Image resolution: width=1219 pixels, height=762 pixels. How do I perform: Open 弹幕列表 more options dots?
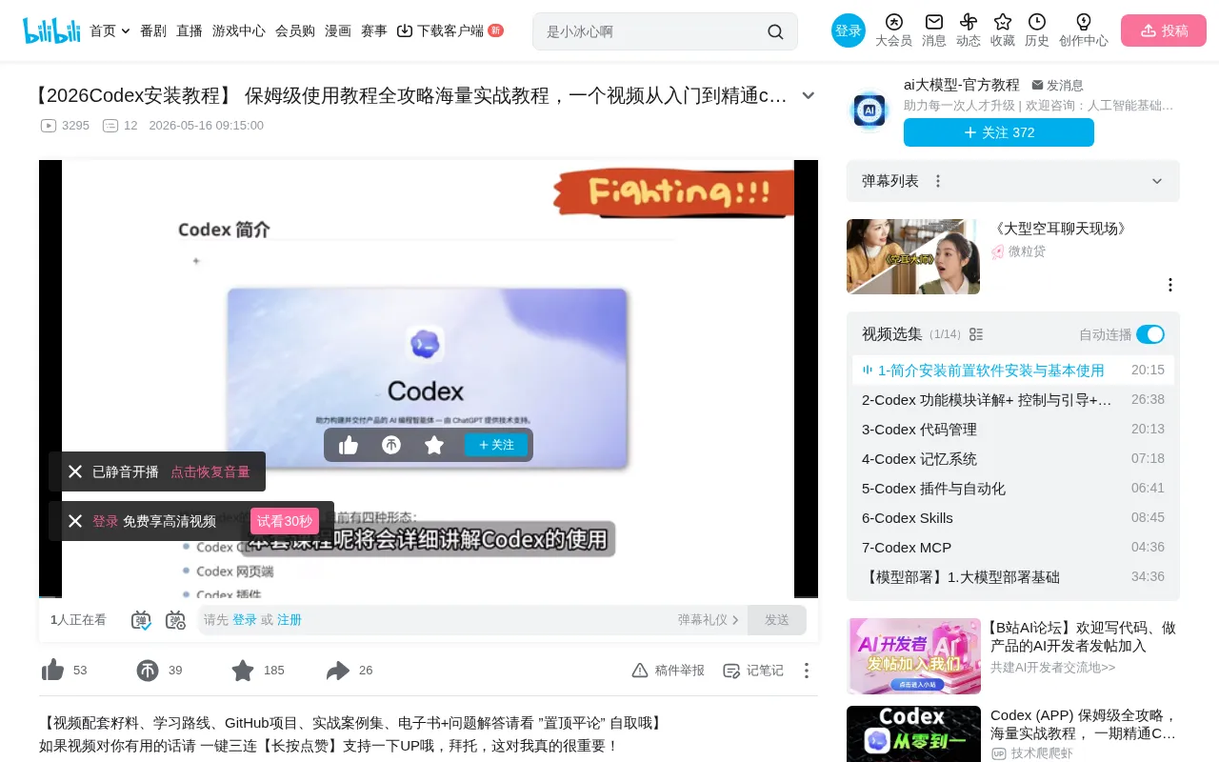(x=938, y=181)
